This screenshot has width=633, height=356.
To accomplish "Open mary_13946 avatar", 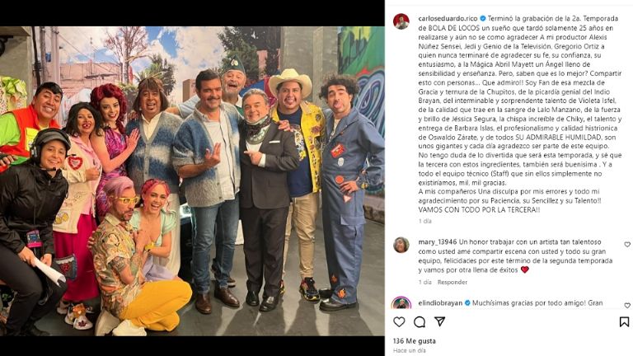I will point(401,245).
